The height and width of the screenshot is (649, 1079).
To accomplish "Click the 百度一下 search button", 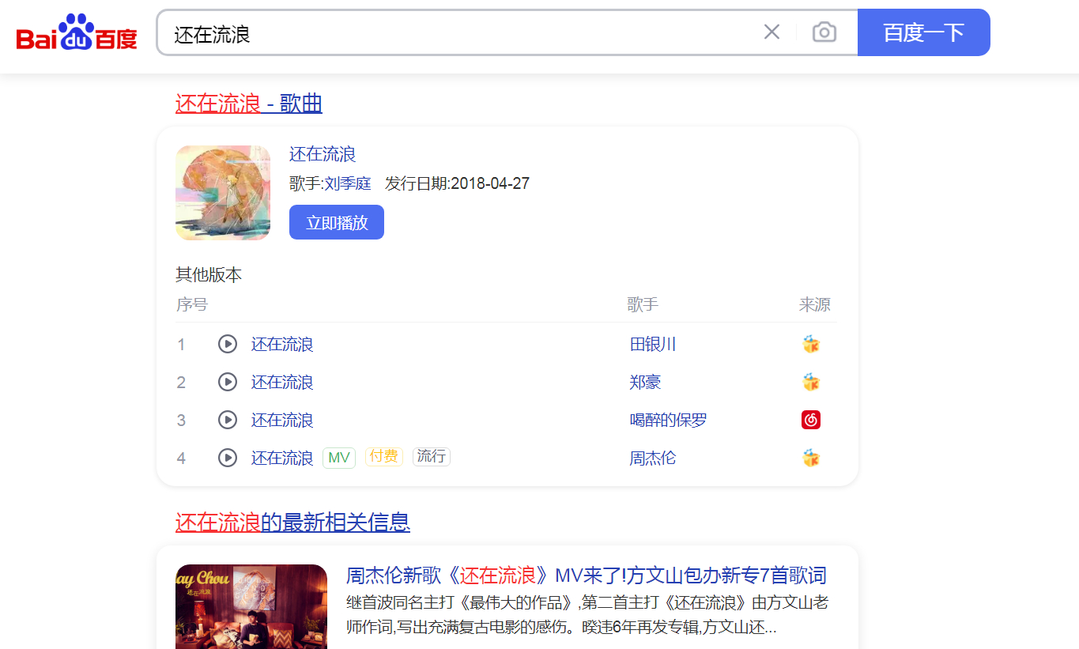I will coord(923,32).
